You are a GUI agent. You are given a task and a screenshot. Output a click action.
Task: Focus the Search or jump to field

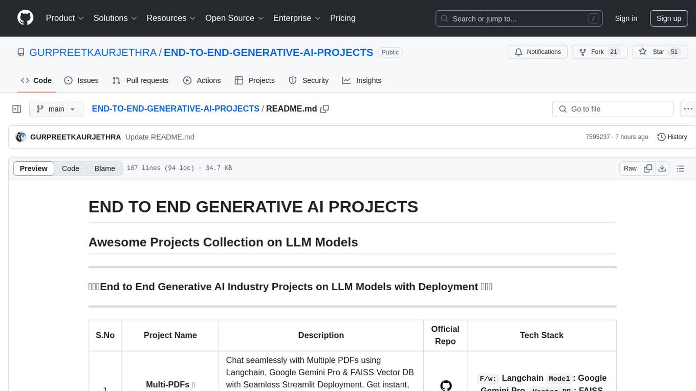tap(519, 18)
